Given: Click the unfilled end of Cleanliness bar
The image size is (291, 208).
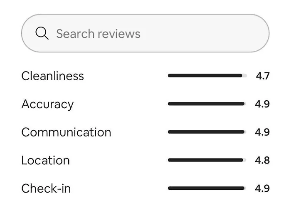Looking at the screenshot, I should 245,76.
